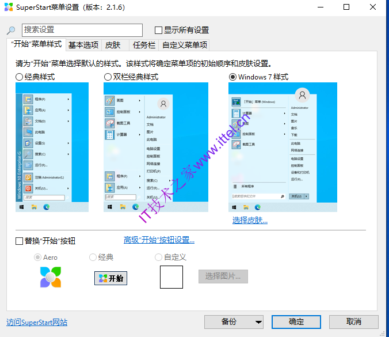Image resolution: width=389 pixels, height=337 pixels.
Task: Choose the Aero button radio option
Action: click(x=37, y=258)
